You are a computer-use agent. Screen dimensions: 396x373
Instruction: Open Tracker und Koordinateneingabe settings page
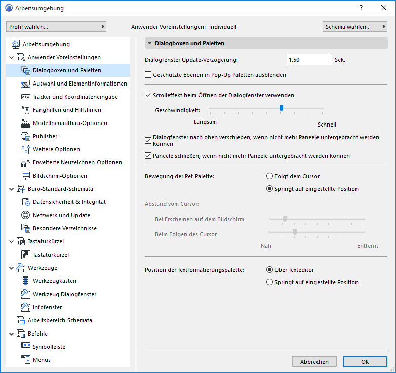(x=75, y=97)
